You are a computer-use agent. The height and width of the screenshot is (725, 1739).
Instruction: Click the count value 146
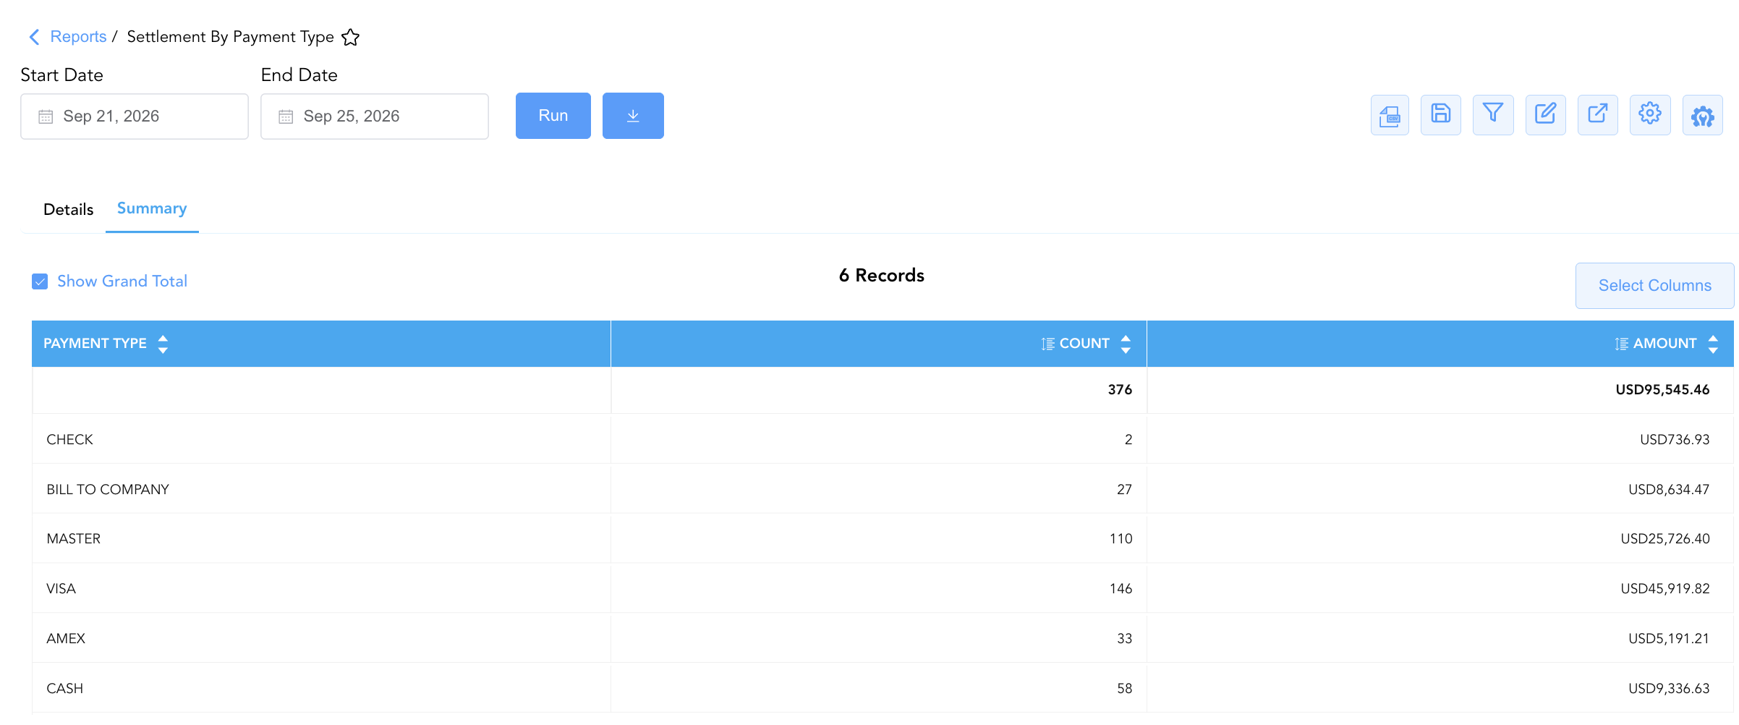[x=1121, y=589]
